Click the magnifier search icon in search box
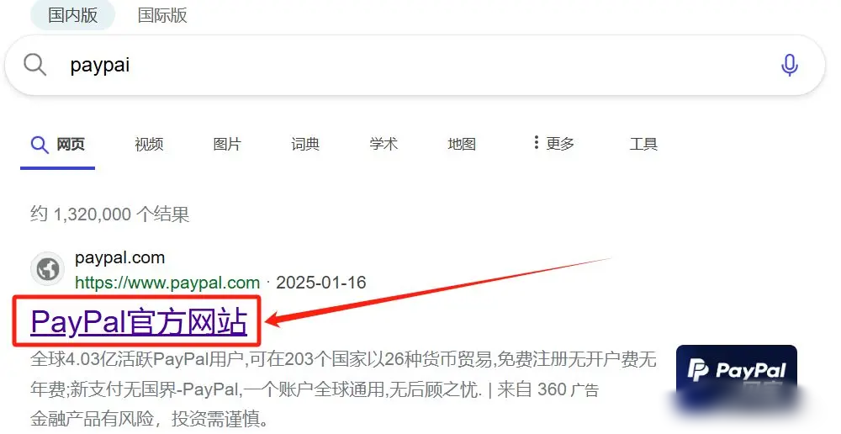The image size is (841, 434). pos(34,65)
